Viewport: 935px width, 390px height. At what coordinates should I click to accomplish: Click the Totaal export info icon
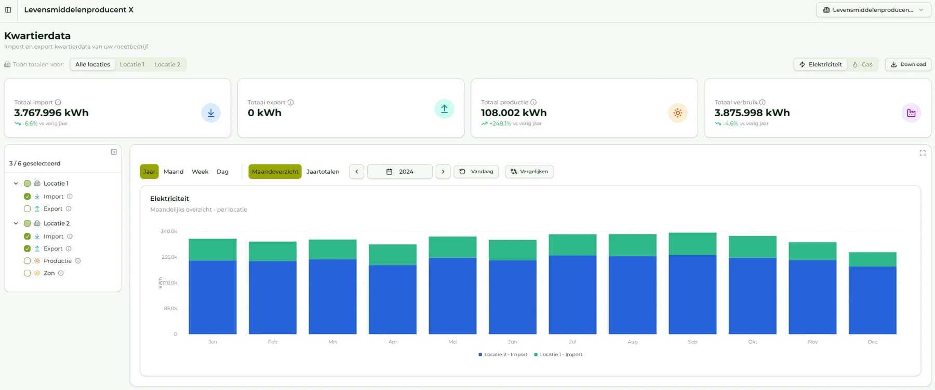[x=291, y=102]
